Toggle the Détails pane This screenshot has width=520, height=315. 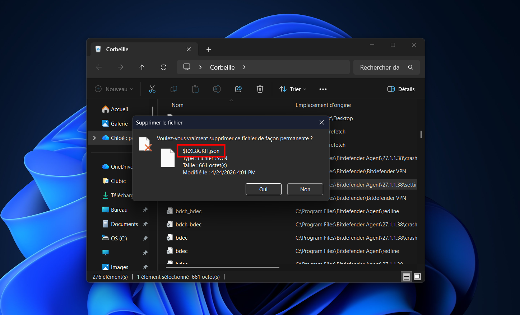[x=401, y=89]
